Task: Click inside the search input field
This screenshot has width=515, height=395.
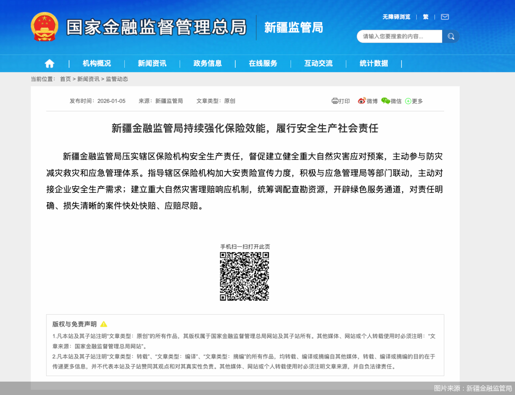Action: click(x=398, y=36)
